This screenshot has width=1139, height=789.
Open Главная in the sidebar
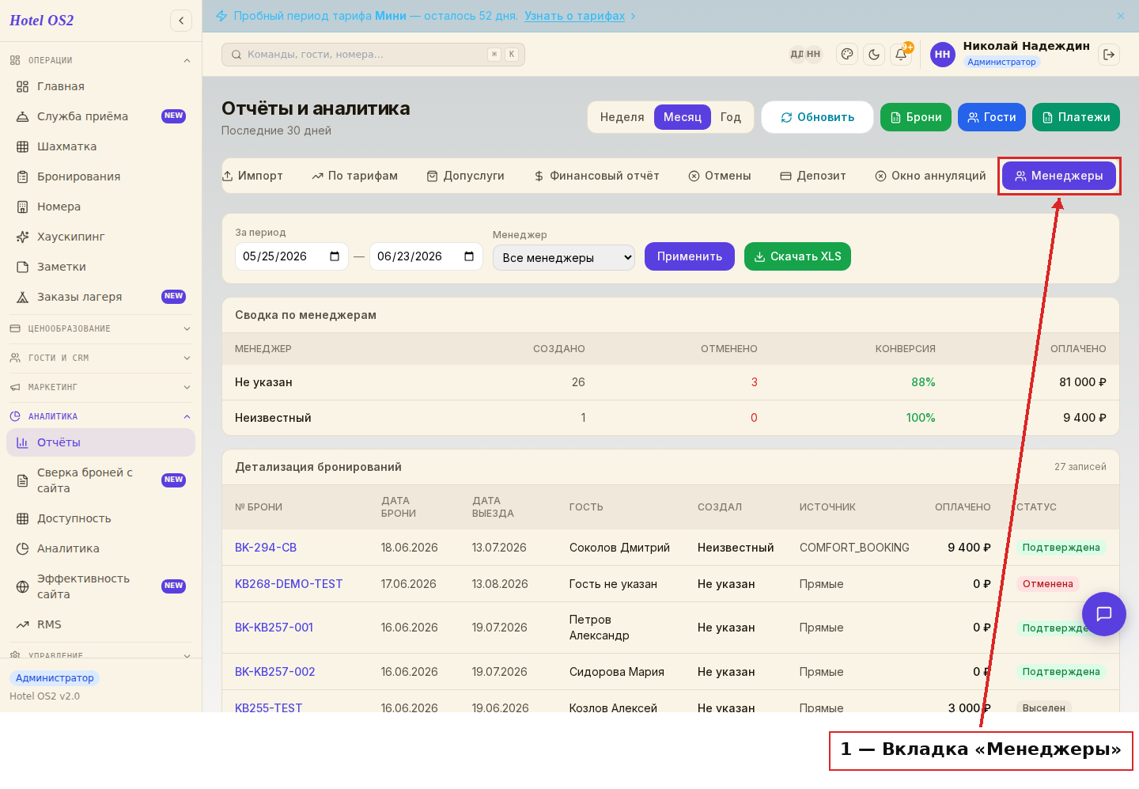tap(100, 86)
